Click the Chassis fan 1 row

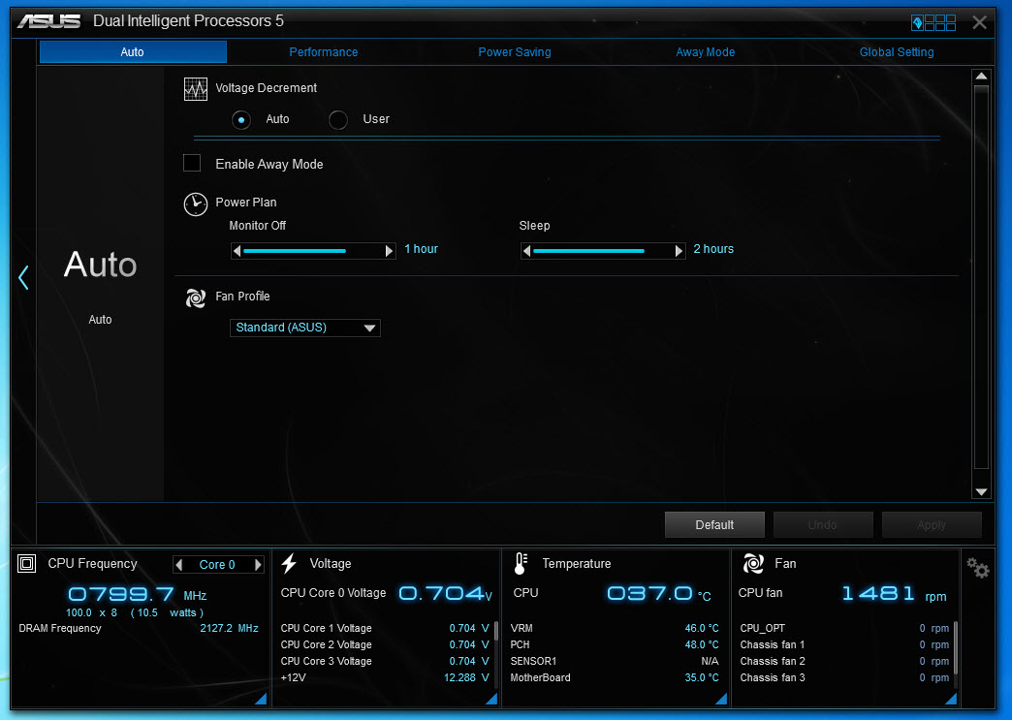(x=845, y=644)
